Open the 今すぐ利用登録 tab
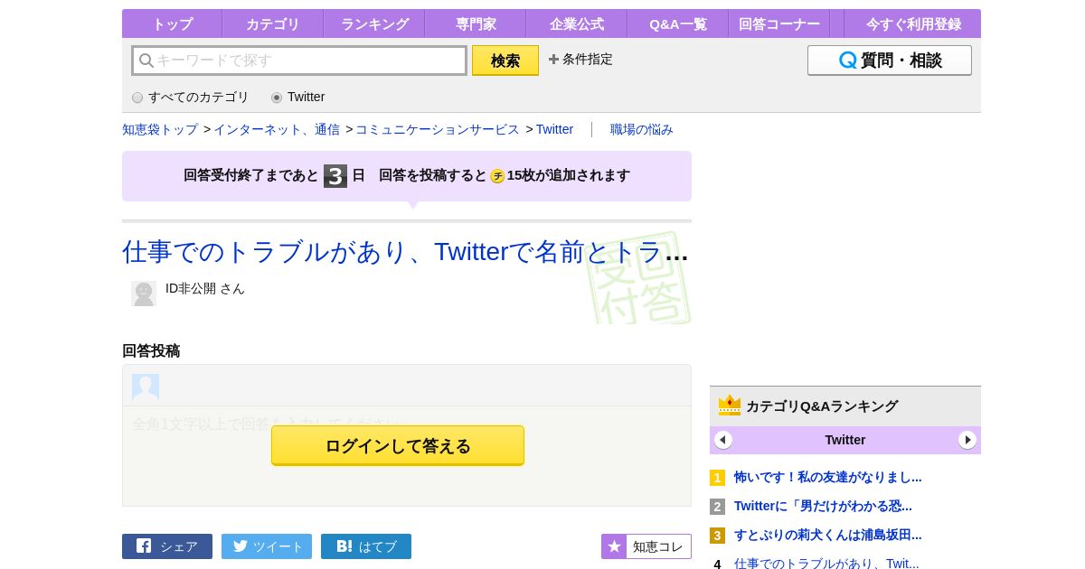 click(913, 23)
